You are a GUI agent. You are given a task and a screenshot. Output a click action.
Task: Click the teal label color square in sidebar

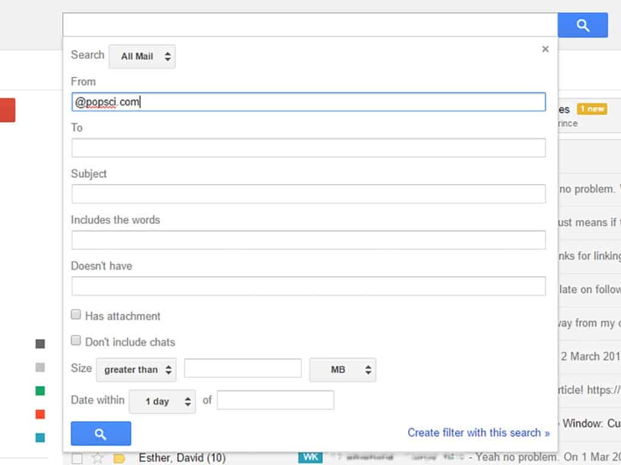[x=40, y=438]
